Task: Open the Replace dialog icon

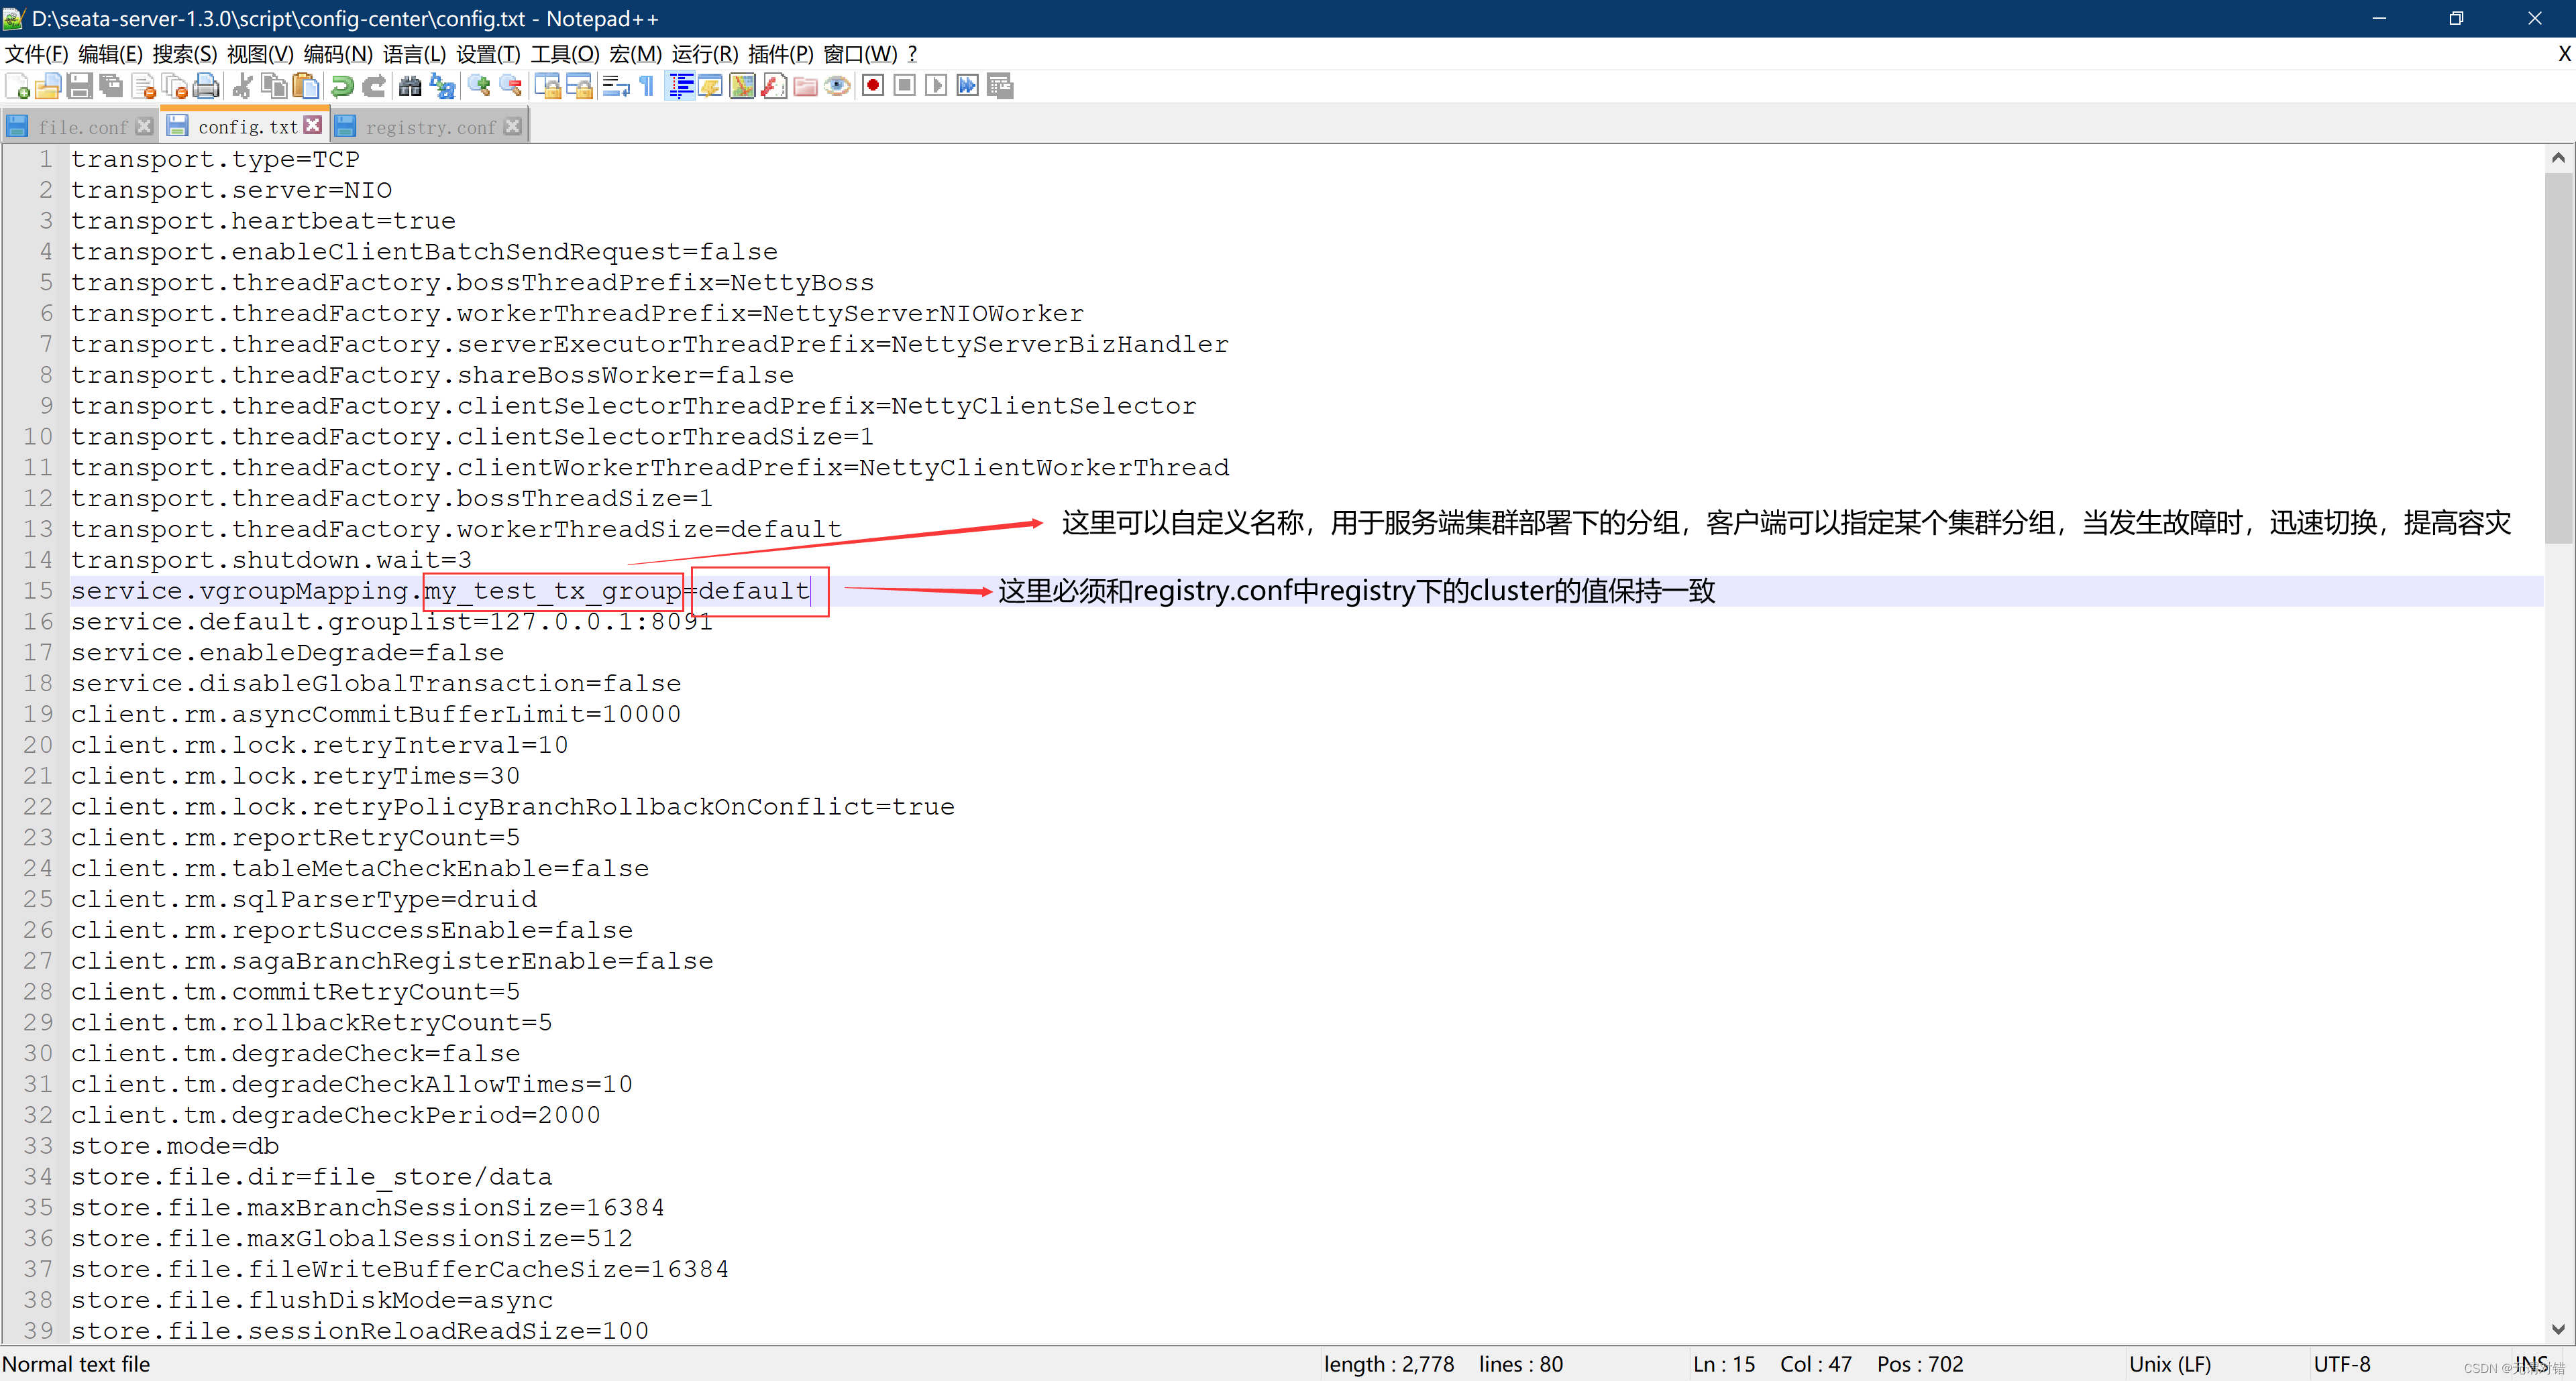Action: (x=442, y=87)
